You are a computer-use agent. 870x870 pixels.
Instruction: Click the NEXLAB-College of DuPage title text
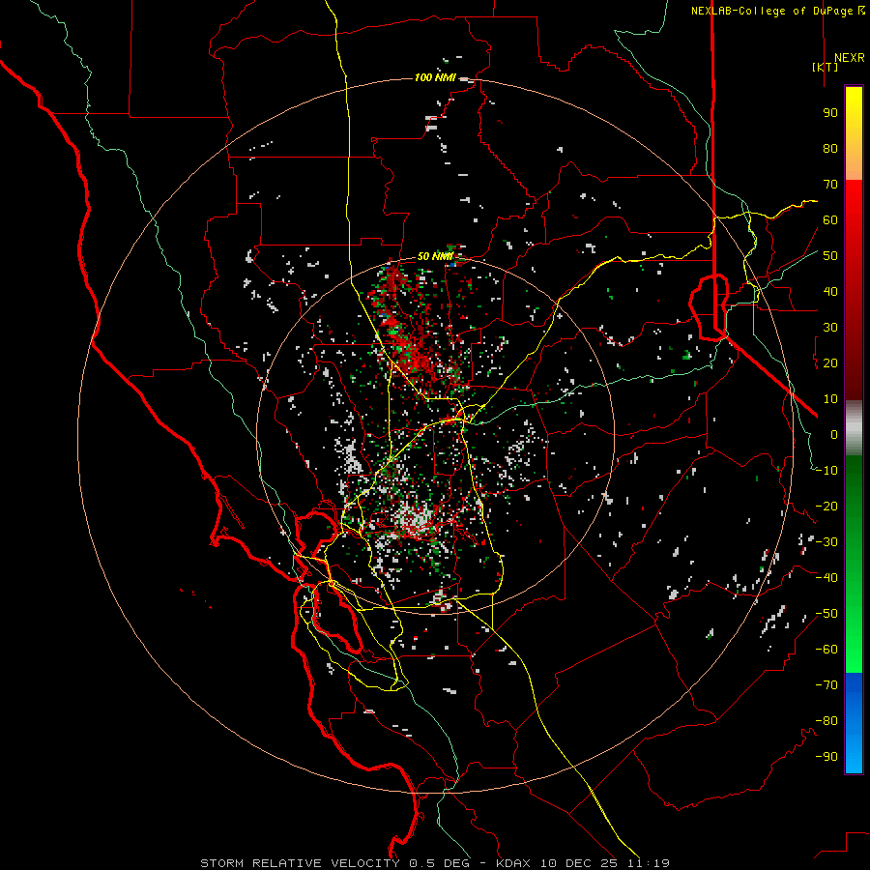[777, 11]
